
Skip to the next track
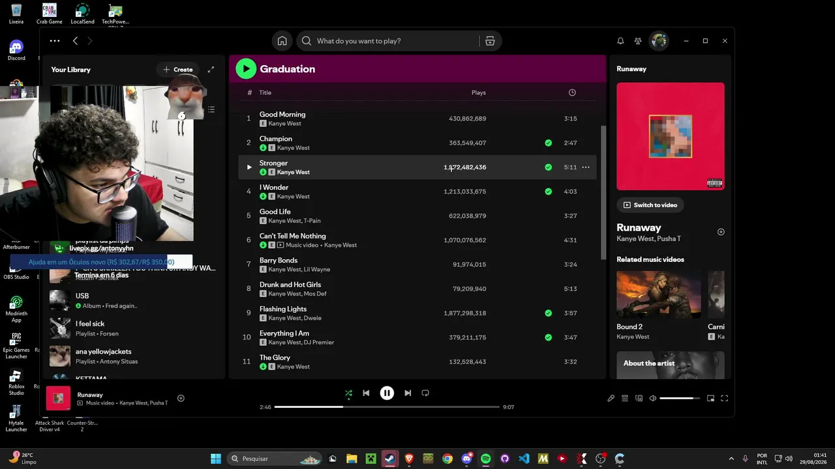click(408, 393)
